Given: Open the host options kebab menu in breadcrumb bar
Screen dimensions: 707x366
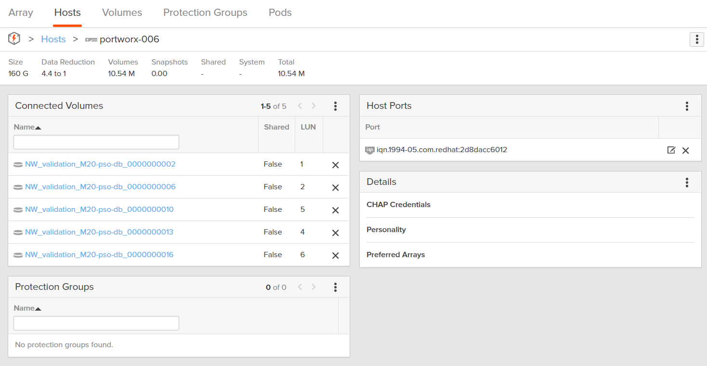Looking at the screenshot, I should pos(696,39).
